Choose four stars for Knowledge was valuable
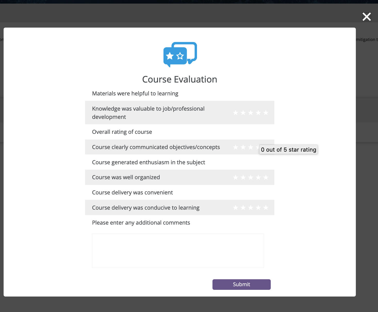 (x=258, y=113)
